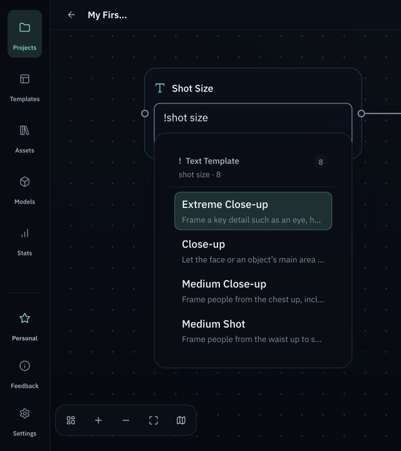Focus the '!shot size' text input
Screen dimensions: 401x451
[x=253, y=118]
